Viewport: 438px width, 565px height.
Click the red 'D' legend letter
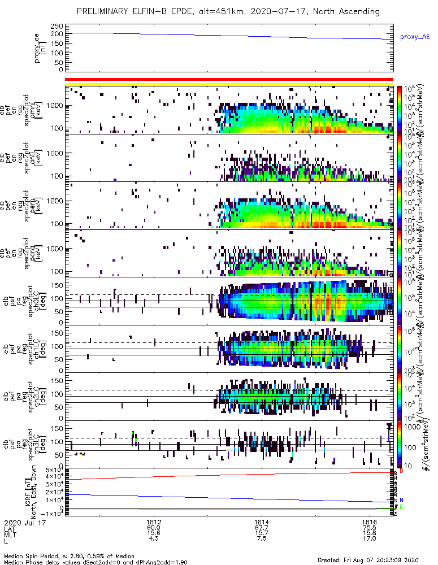(x=401, y=471)
